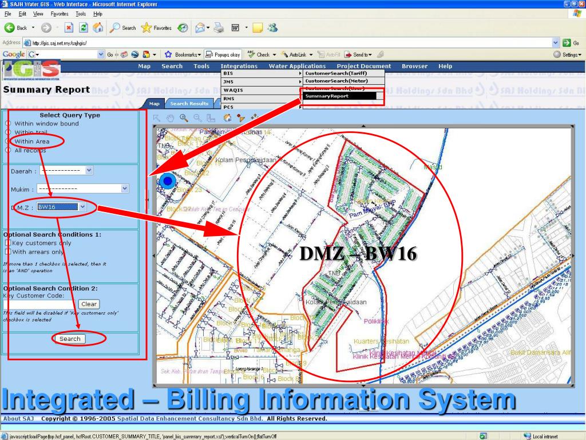586x440 pixels.
Task: Expand the address bar history dropdown
Action: 555,42
